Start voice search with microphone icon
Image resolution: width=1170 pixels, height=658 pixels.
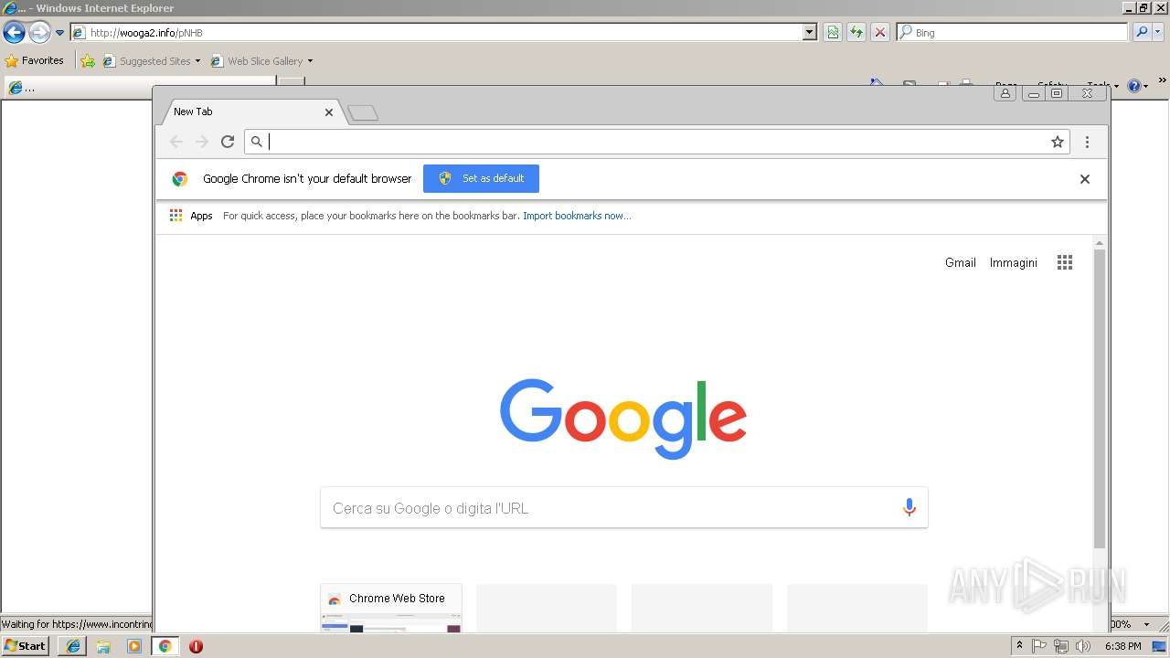tap(909, 508)
